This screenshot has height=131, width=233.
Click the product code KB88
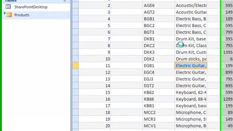pyautogui.click(x=149, y=99)
